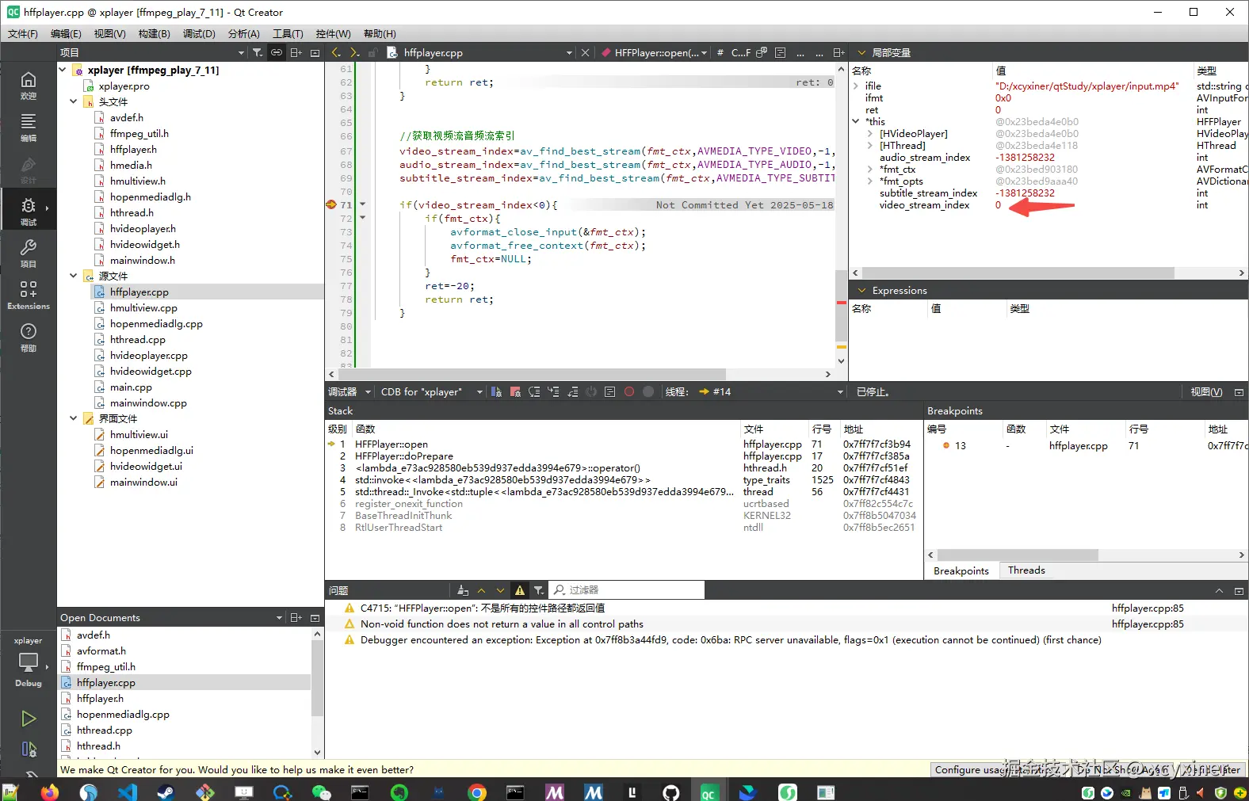This screenshot has width=1249, height=801.
Task: Click the Go Back arrow in editor toolbar
Action: click(x=336, y=53)
